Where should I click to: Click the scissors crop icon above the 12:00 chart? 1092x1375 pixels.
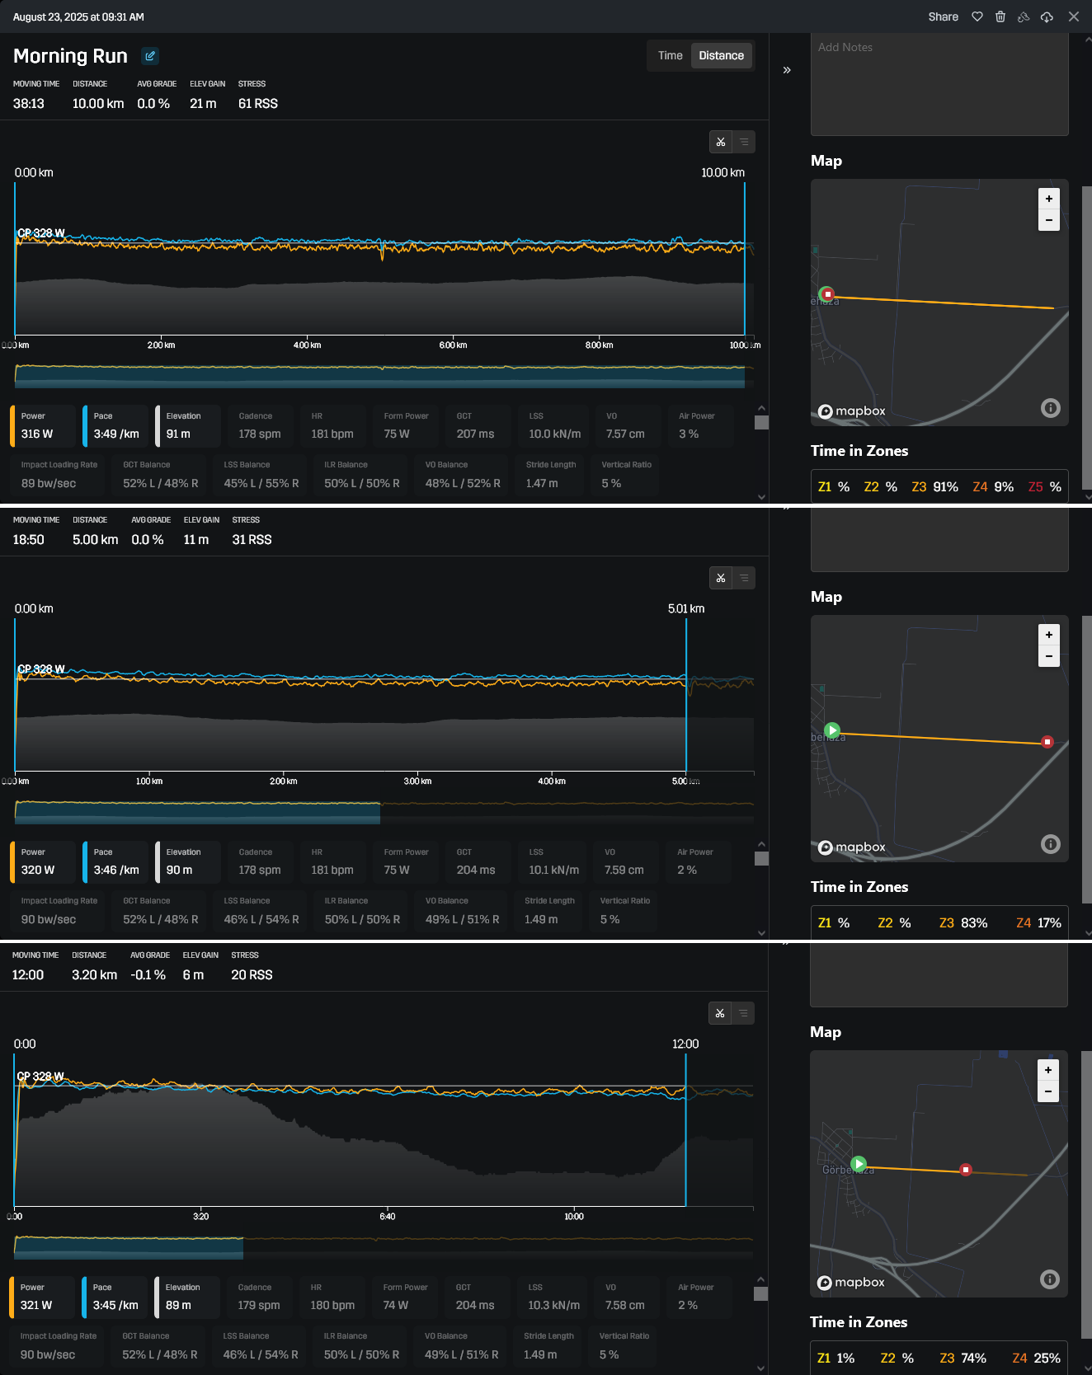(720, 1013)
